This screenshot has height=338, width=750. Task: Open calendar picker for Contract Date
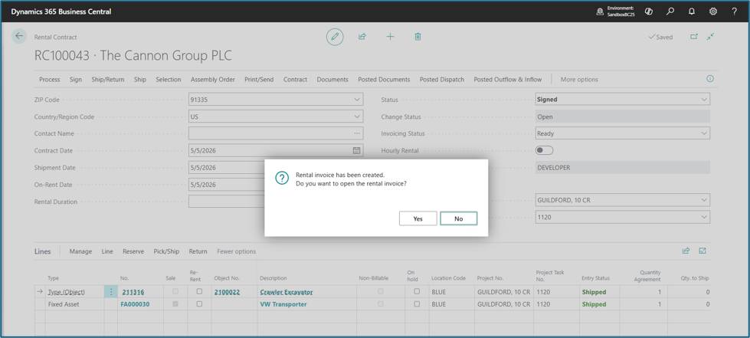coord(356,150)
